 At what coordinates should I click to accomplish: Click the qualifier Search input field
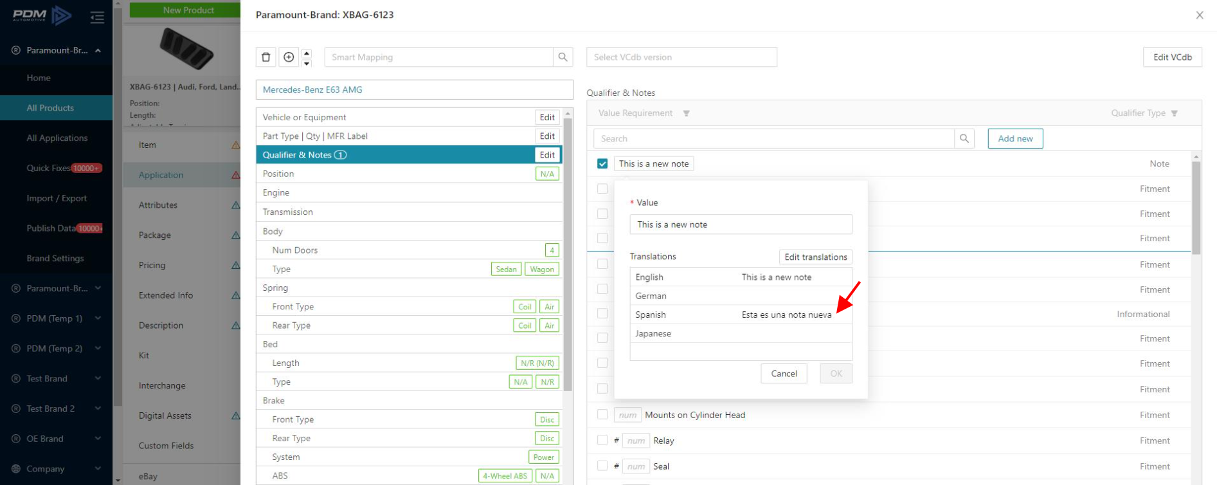pos(774,138)
